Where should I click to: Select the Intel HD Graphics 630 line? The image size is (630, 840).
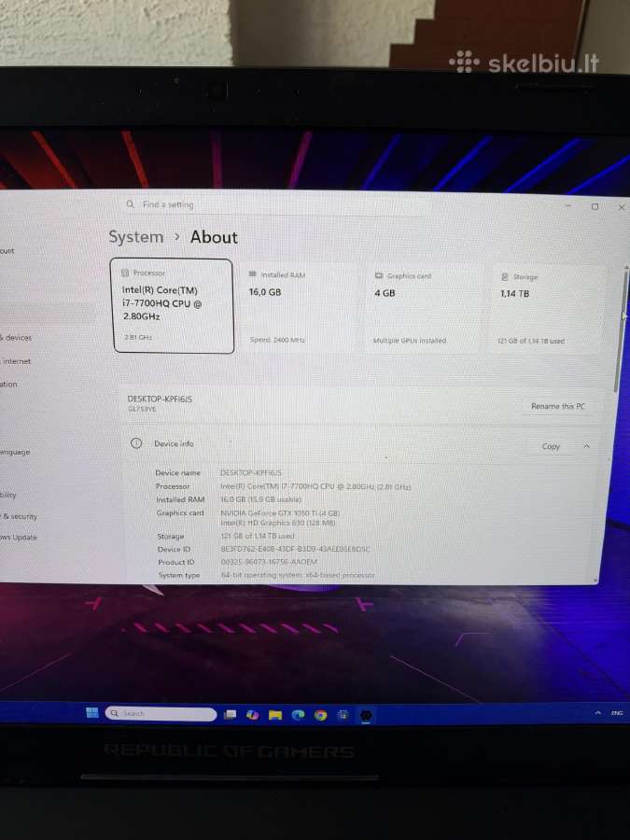(x=278, y=523)
